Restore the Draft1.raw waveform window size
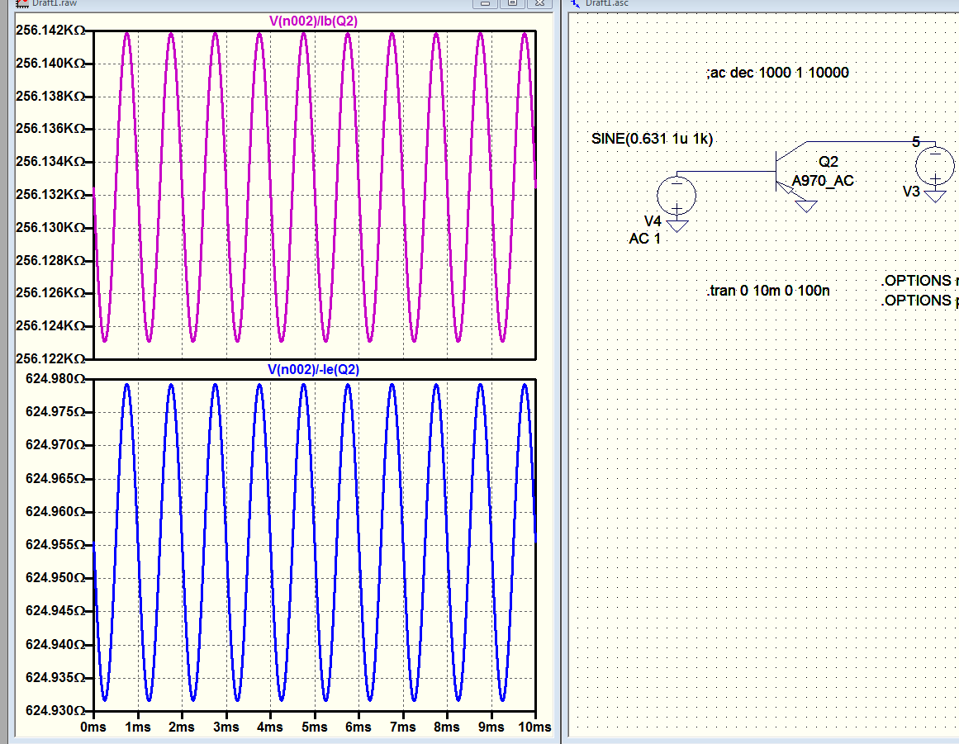 coord(512,3)
